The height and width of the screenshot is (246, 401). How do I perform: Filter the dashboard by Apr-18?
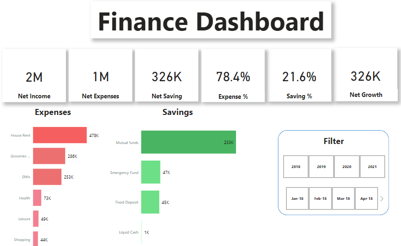point(366,198)
